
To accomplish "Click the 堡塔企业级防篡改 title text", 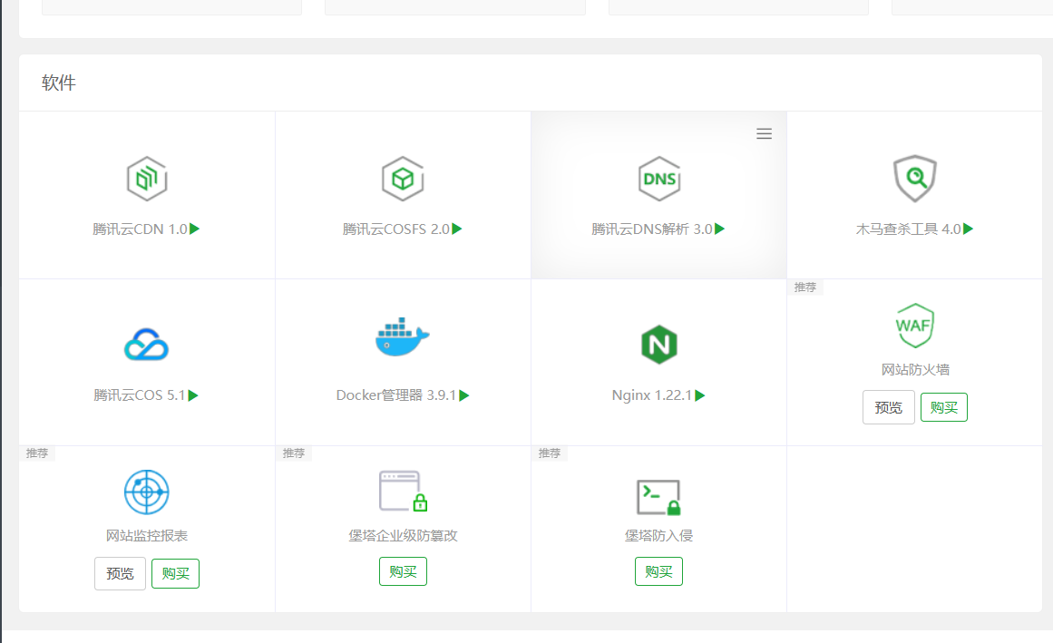I will pyautogui.click(x=403, y=536).
